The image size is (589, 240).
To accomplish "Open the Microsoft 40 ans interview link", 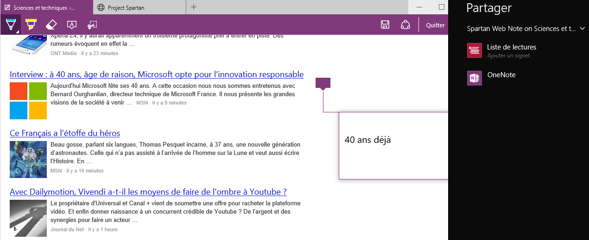I will (x=157, y=74).
